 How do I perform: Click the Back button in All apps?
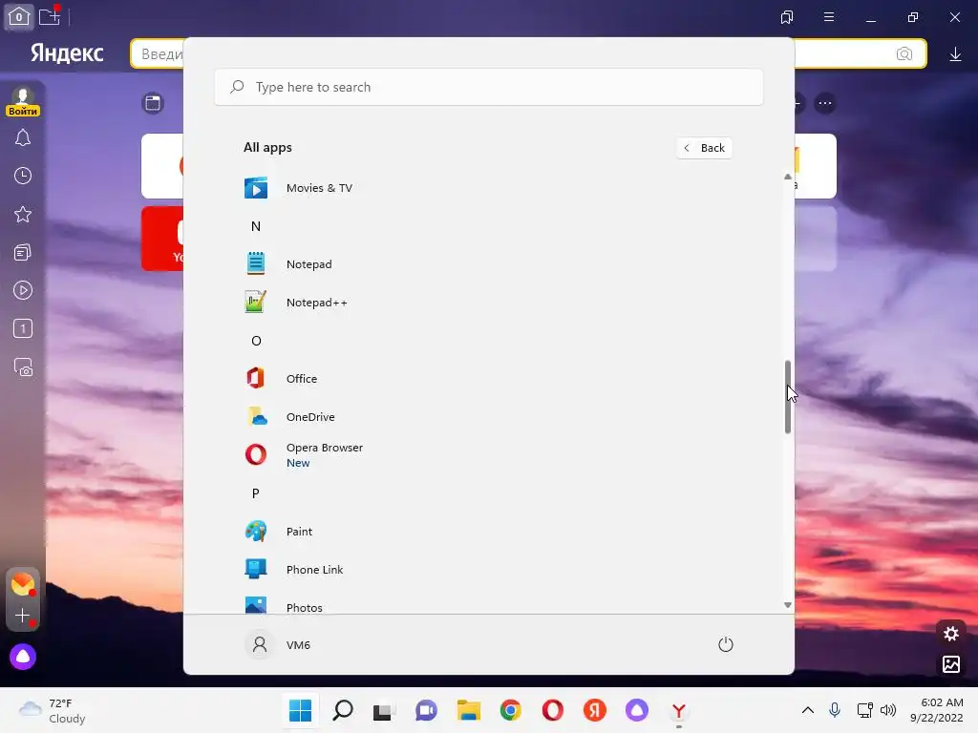click(x=705, y=148)
